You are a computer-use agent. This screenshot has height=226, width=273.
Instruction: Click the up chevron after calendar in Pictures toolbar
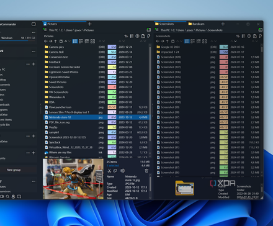tap(66, 42)
